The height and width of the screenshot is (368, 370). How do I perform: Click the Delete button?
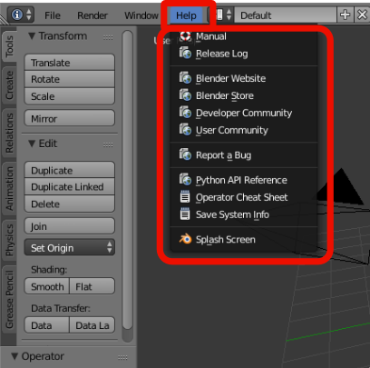(70, 204)
